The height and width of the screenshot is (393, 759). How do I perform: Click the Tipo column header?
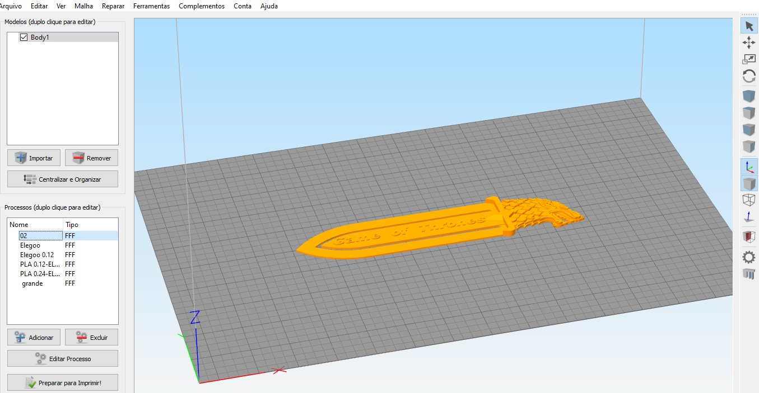coord(90,225)
